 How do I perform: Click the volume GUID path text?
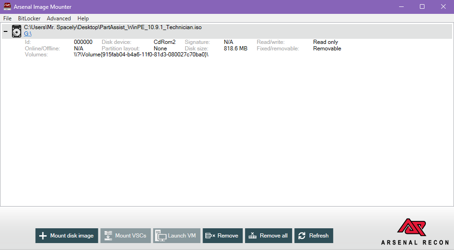(141, 55)
